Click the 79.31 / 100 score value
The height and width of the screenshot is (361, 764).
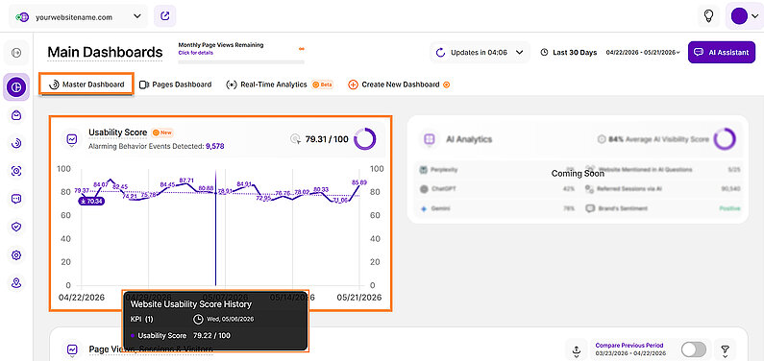point(327,139)
